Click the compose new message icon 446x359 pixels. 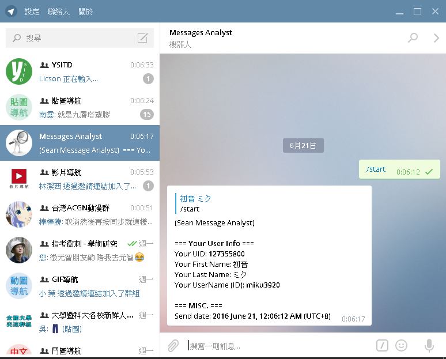(x=142, y=38)
